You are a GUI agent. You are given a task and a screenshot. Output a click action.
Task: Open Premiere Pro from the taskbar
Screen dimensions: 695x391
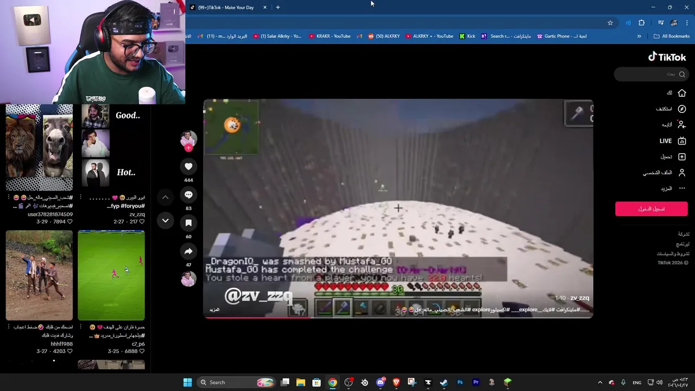[x=476, y=382]
